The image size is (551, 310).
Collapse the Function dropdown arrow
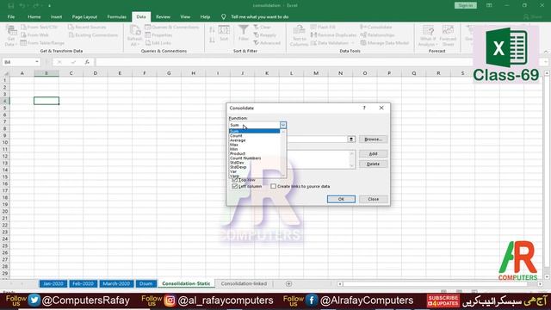click(283, 125)
